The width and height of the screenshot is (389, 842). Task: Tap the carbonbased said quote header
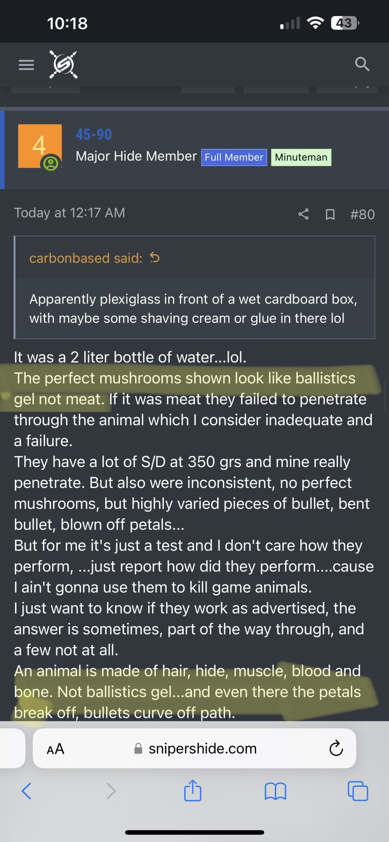pyautogui.click(x=86, y=258)
